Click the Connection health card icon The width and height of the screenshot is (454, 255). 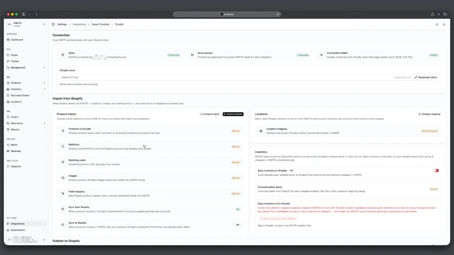coord(321,55)
